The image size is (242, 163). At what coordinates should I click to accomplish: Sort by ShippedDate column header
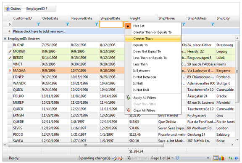point(114,18)
